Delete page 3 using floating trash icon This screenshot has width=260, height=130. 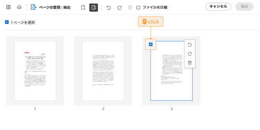click(x=190, y=63)
